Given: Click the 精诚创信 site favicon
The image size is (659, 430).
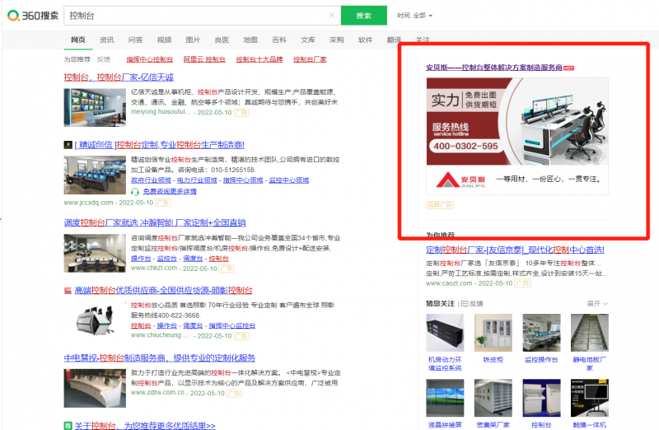Looking at the screenshot, I should point(68,145).
